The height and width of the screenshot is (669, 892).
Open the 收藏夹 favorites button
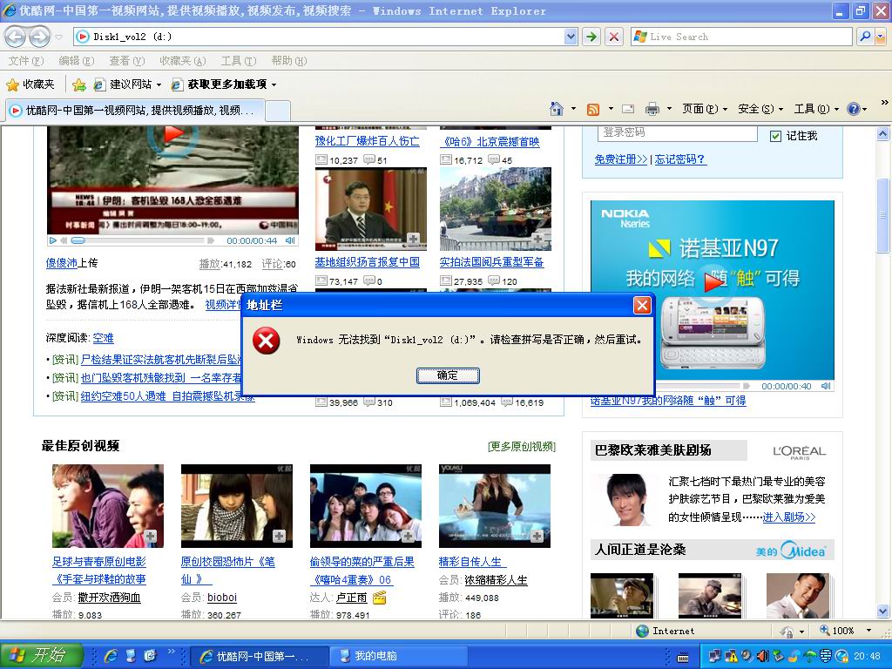pyautogui.click(x=30, y=84)
